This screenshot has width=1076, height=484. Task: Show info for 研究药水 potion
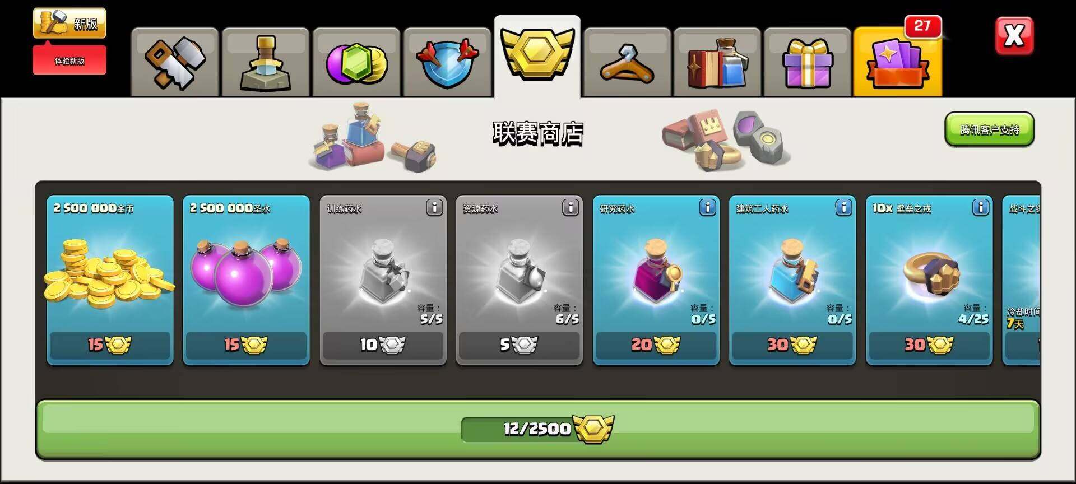click(707, 208)
